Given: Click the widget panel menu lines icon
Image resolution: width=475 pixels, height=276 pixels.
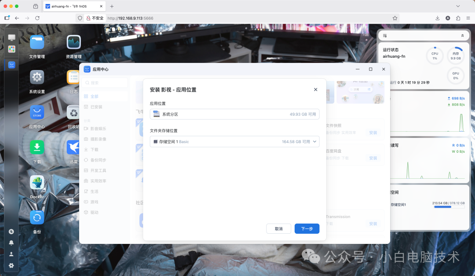Looking at the screenshot, I should pyautogui.click(x=385, y=36).
